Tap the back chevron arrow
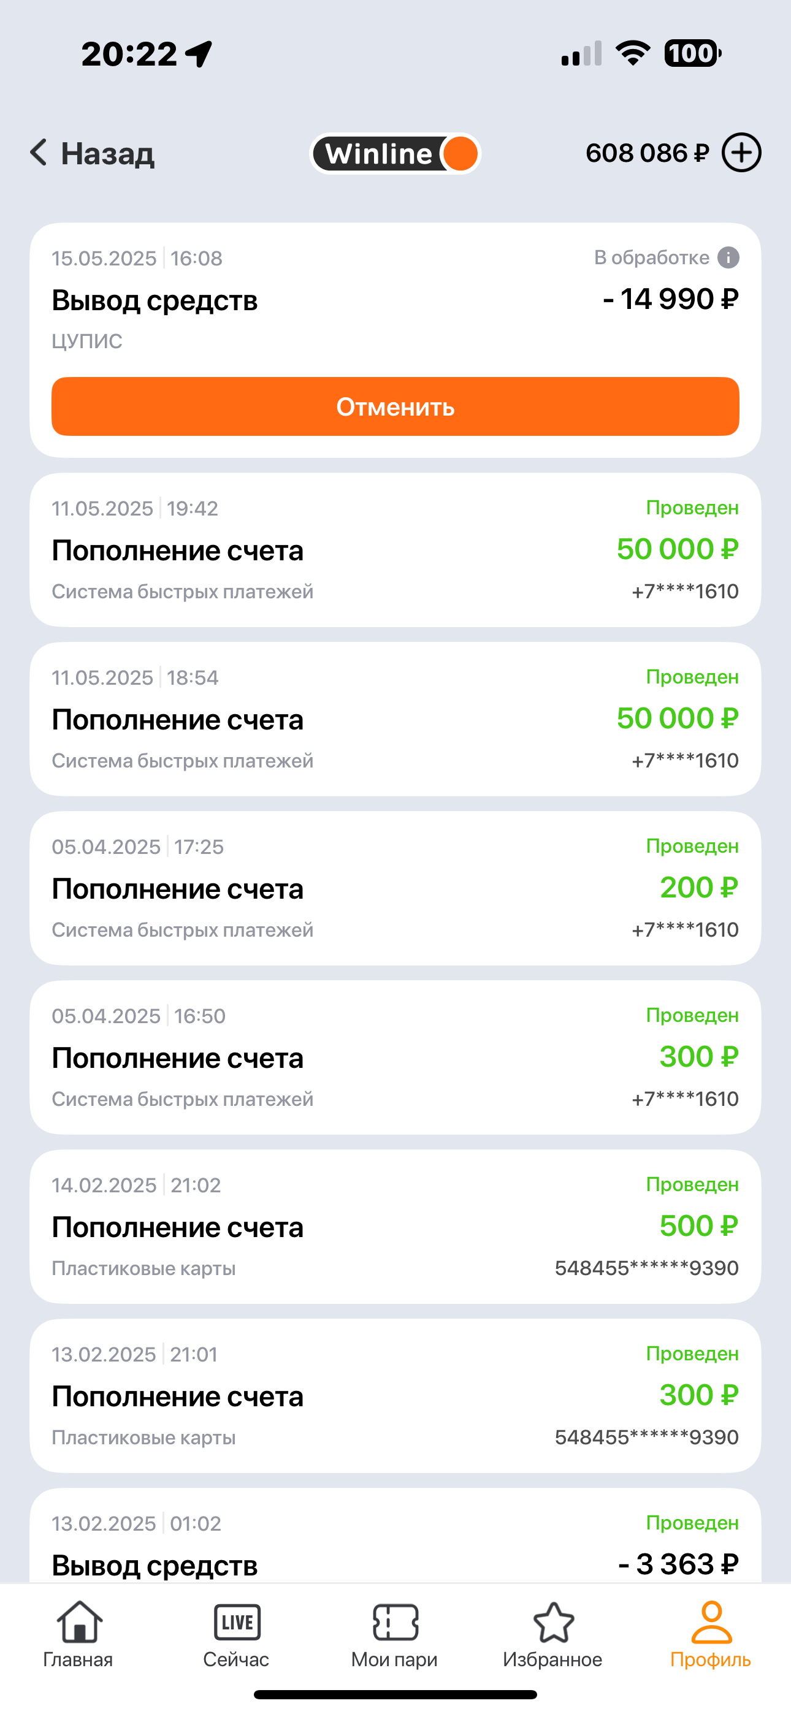Screen dimensions: 791x1714 [39, 153]
